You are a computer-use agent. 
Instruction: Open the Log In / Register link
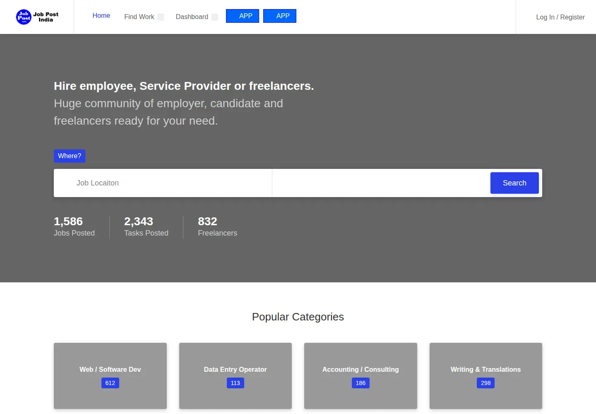(560, 17)
